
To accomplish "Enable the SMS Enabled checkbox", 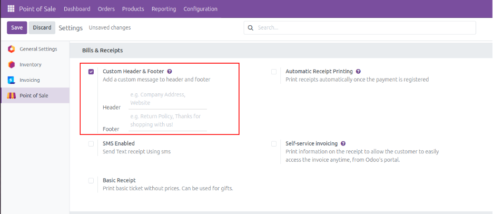I will [91, 143].
